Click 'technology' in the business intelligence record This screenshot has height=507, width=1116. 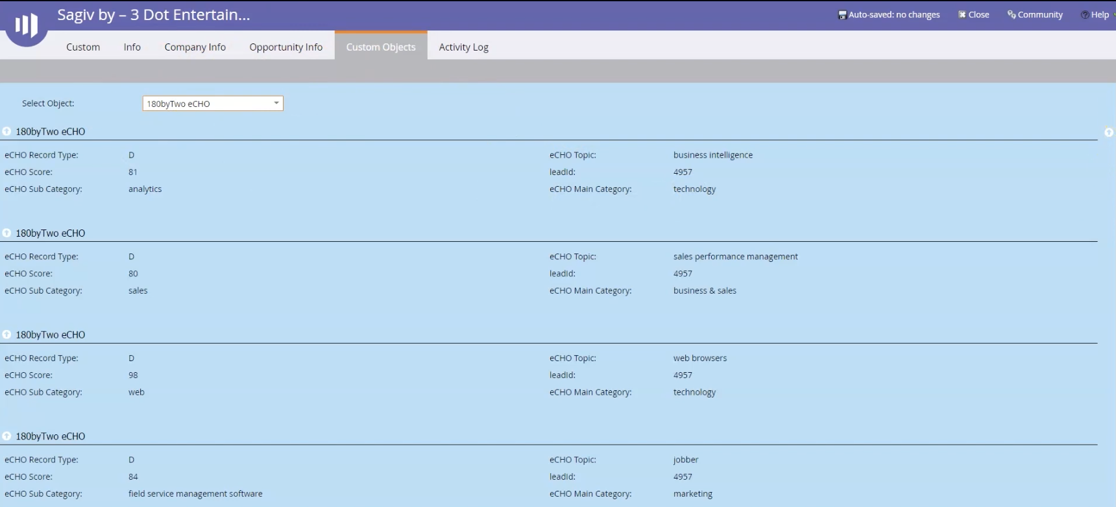[694, 189]
